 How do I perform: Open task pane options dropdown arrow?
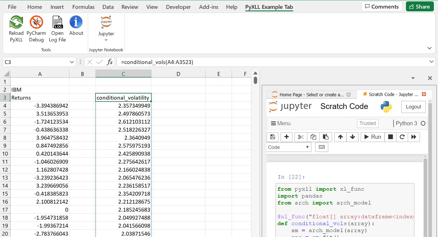click(x=413, y=78)
